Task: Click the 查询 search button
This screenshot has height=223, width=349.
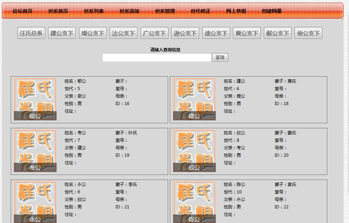Action: pyautogui.click(x=220, y=57)
